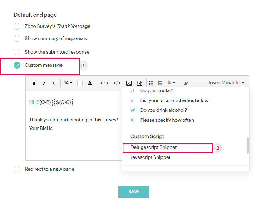This screenshot has width=268, height=205.
Task: Click 'Thank you for participating' text line
Action: click(x=74, y=120)
